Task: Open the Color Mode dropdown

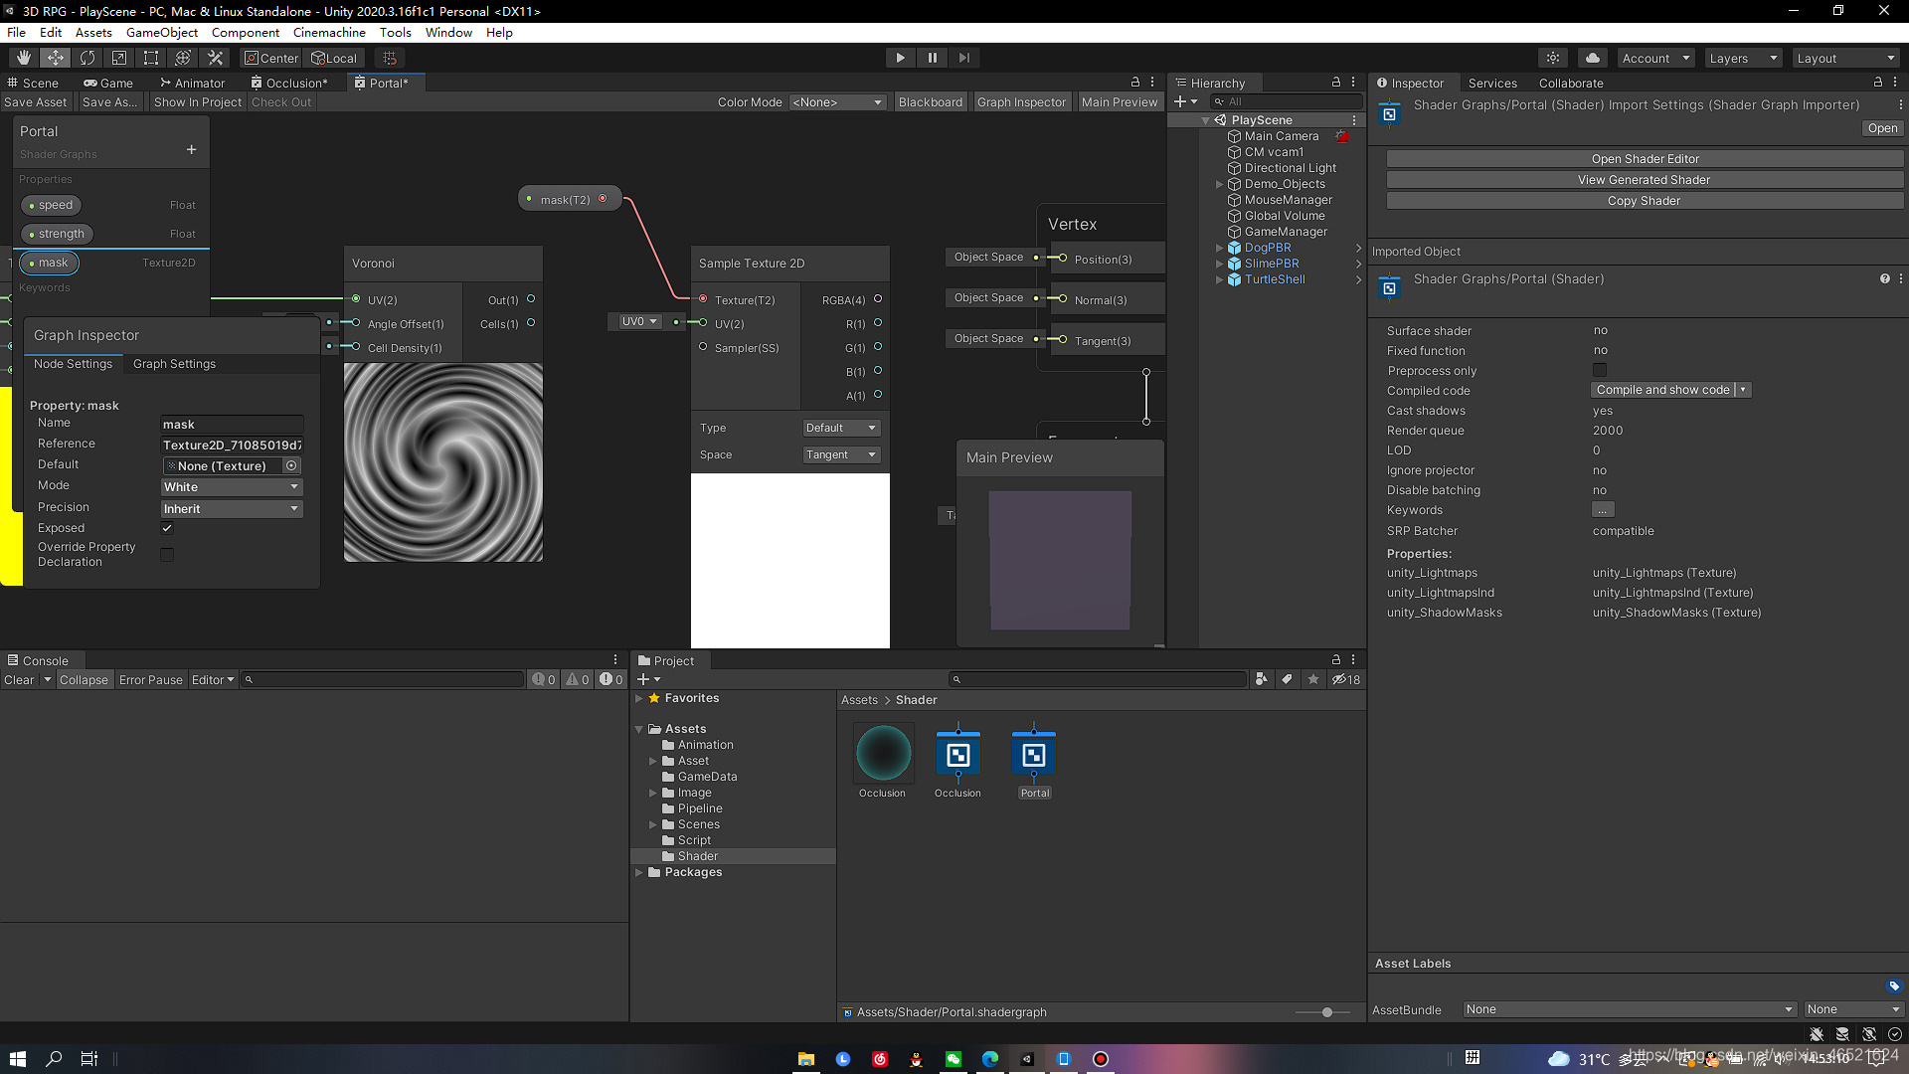Action: coord(837,102)
